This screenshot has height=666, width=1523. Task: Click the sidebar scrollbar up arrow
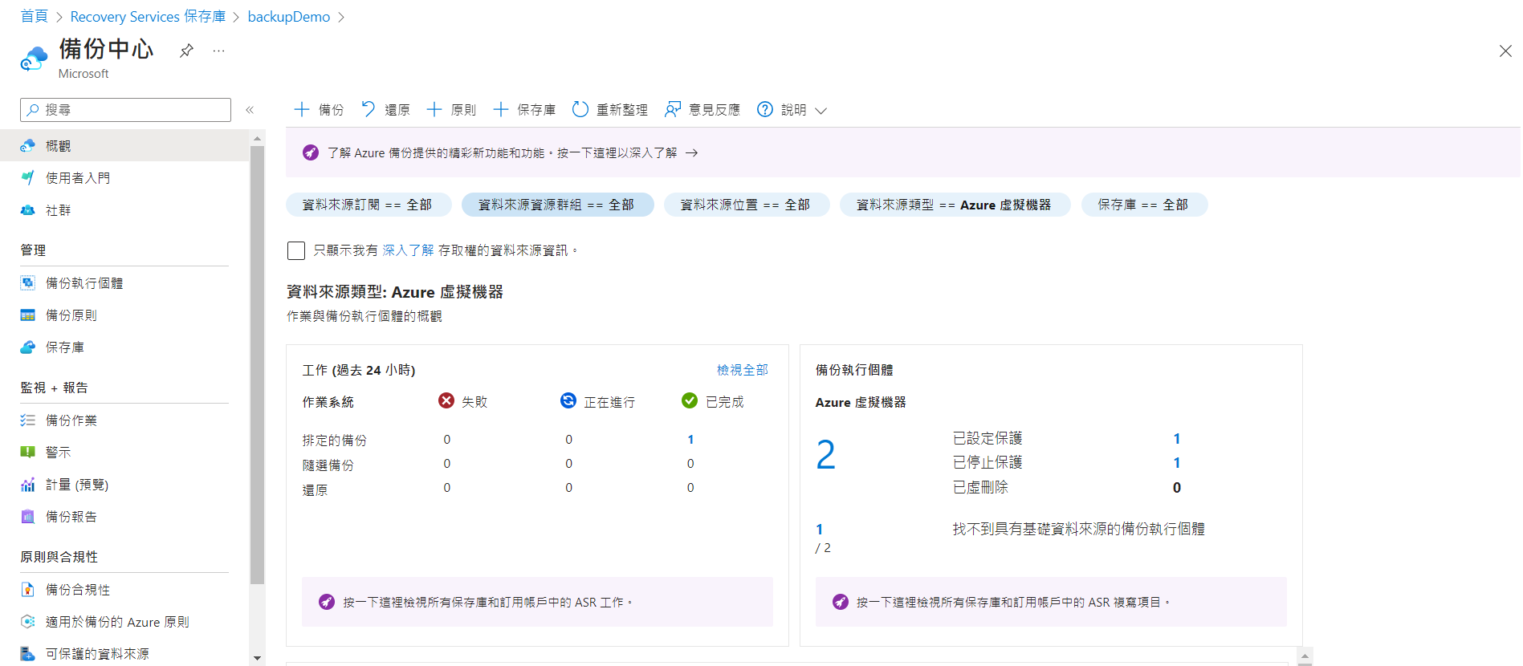[257, 139]
